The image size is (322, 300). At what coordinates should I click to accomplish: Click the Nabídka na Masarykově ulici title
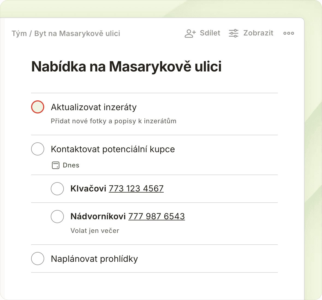pyautogui.click(x=126, y=67)
